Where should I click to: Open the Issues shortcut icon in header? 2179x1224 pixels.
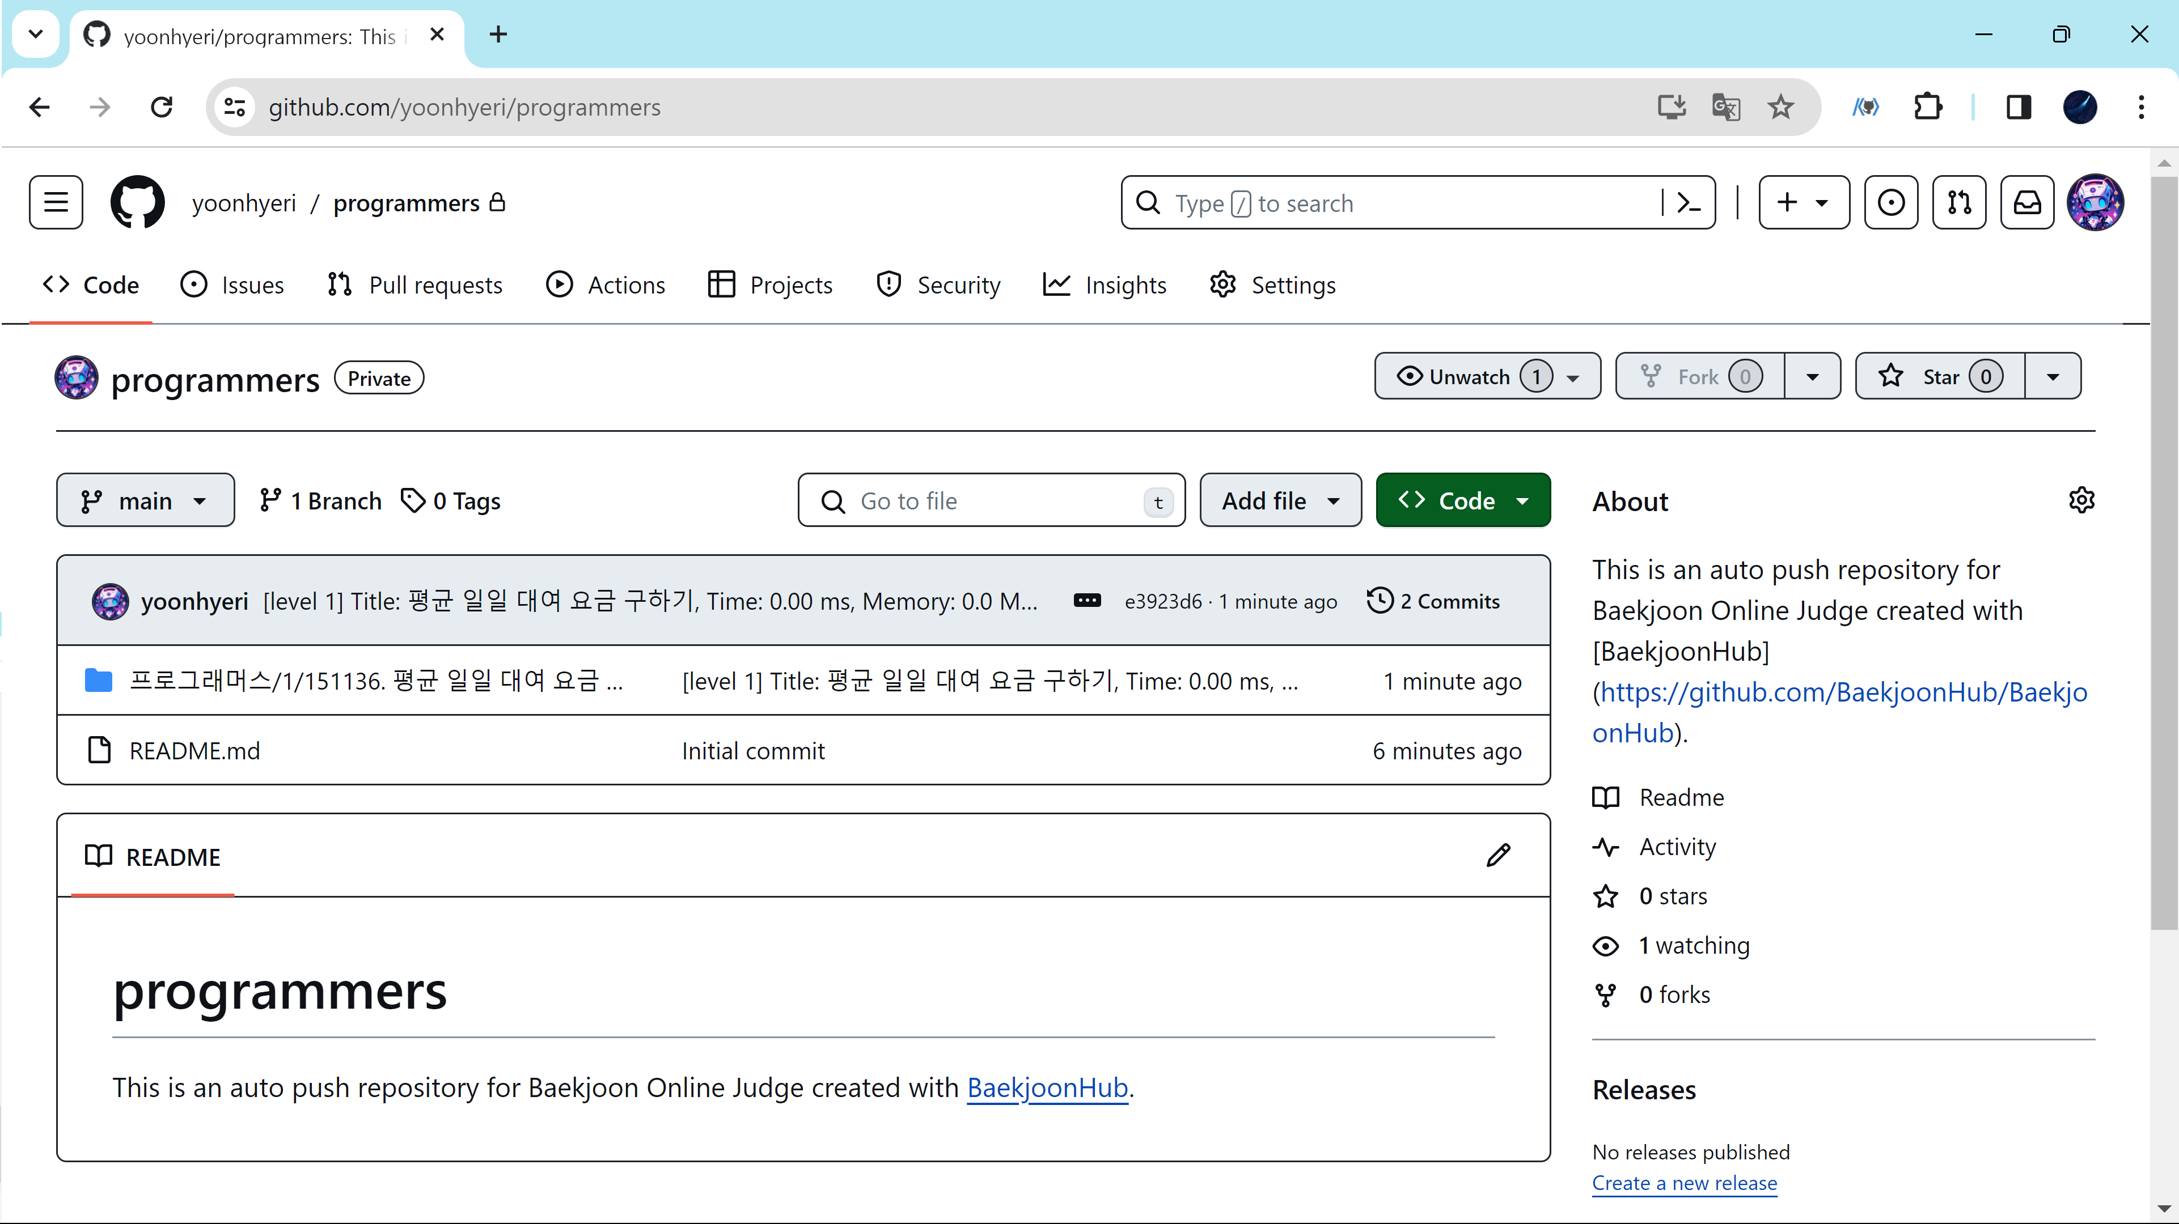(1890, 203)
